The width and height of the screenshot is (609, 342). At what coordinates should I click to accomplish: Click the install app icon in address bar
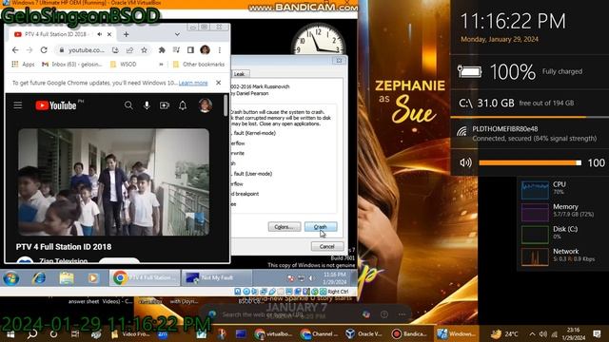[x=115, y=50]
